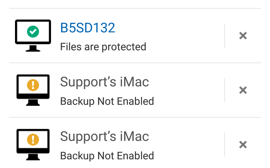Click the iMac stand in the bottom row icon
The image size is (270, 168).
click(x=33, y=157)
